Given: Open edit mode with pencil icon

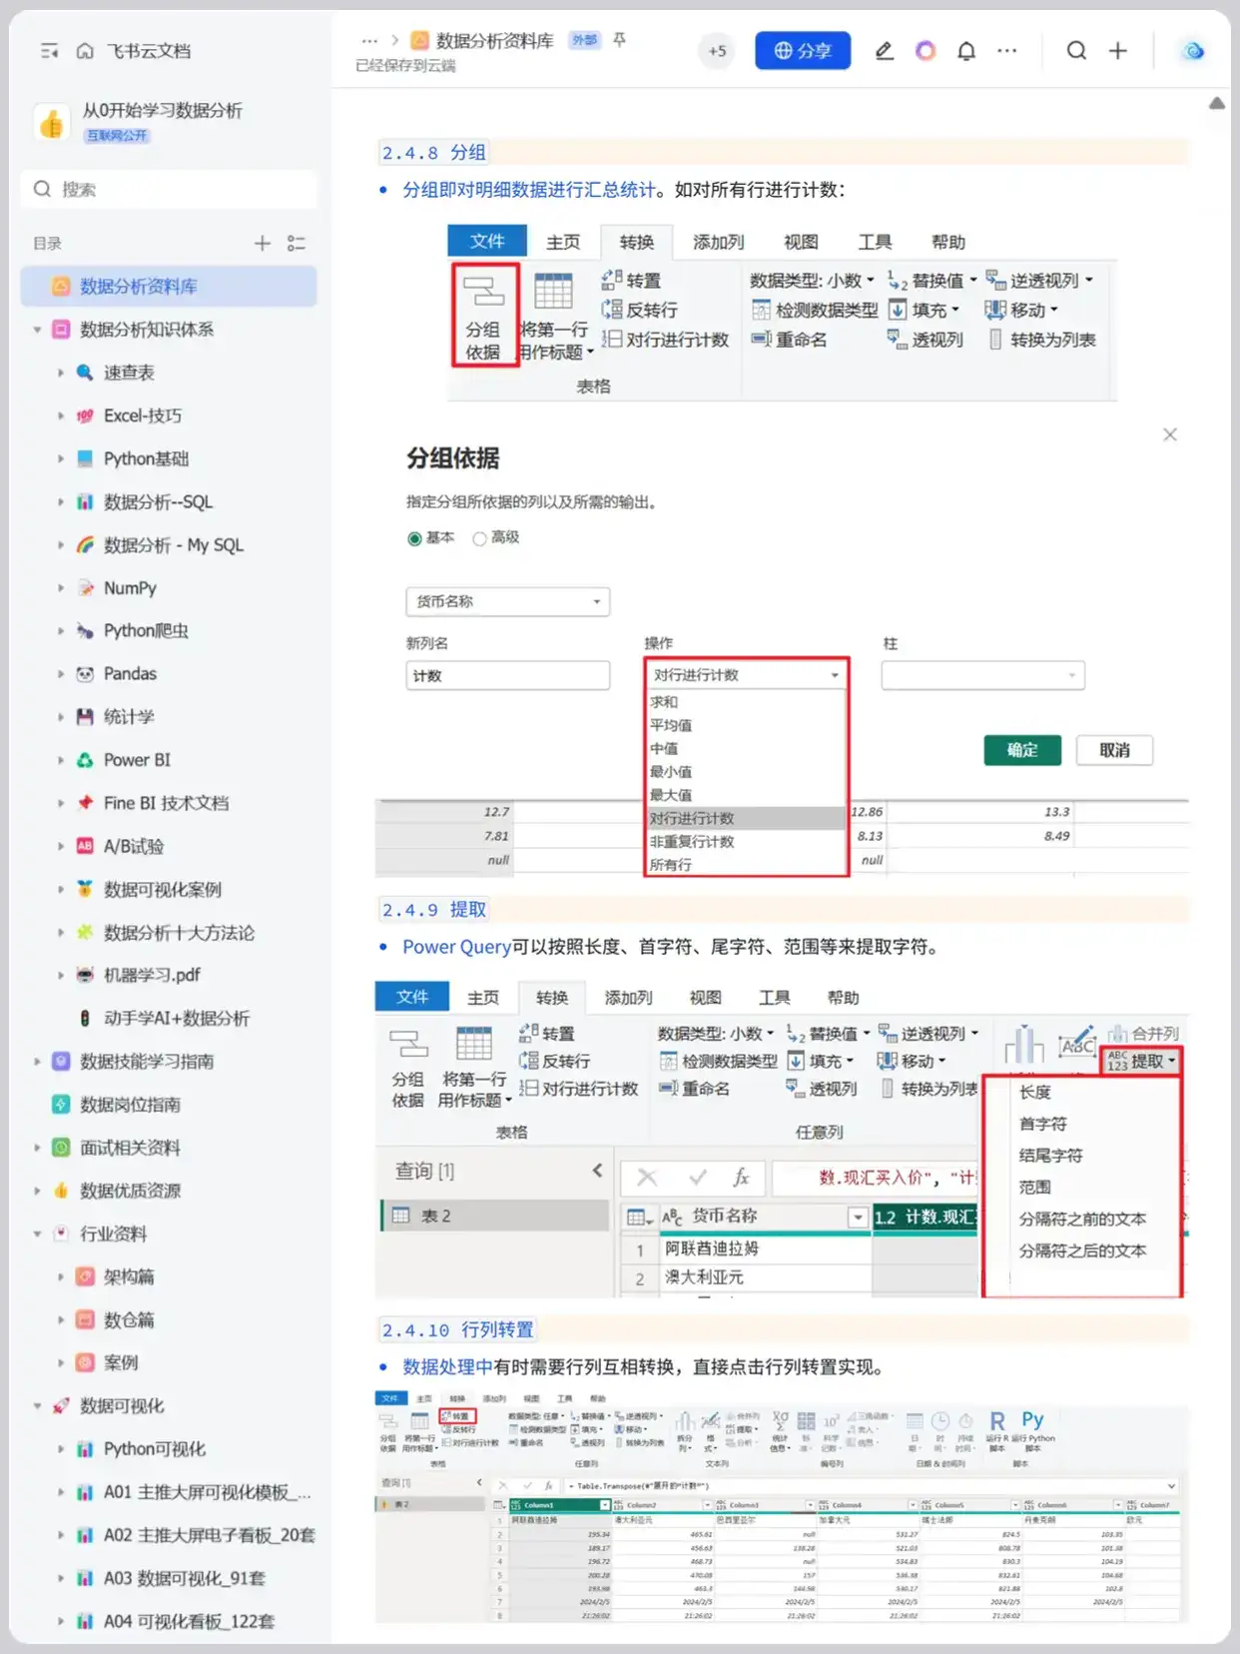Looking at the screenshot, I should [884, 50].
